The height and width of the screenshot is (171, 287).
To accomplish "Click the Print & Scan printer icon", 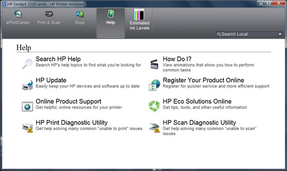I will coord(49,14).
